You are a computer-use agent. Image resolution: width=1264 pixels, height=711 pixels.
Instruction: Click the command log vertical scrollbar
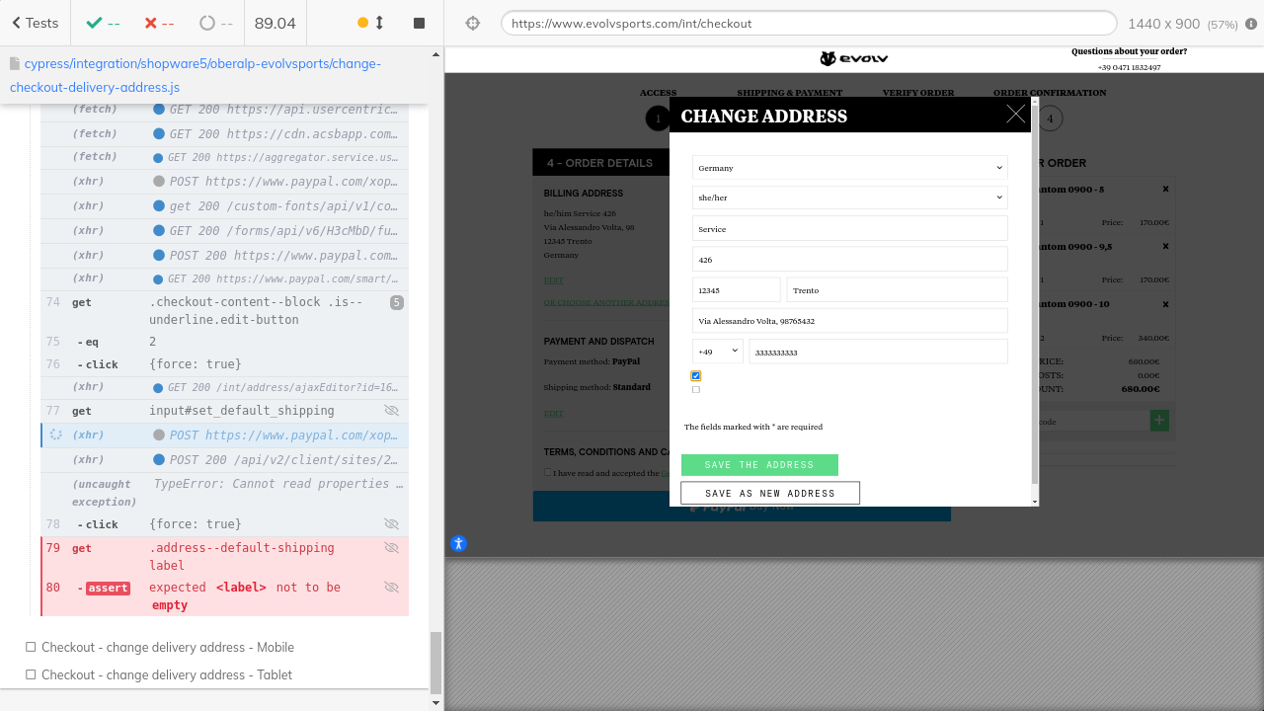tap(435, 662)
